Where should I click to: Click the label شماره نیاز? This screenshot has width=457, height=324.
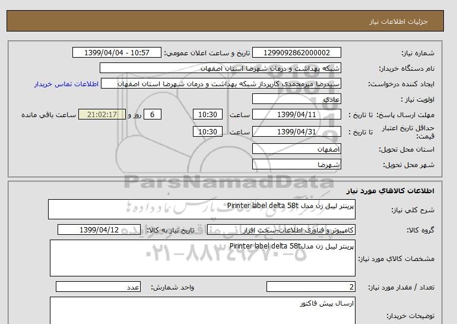[x=418, y=53]
